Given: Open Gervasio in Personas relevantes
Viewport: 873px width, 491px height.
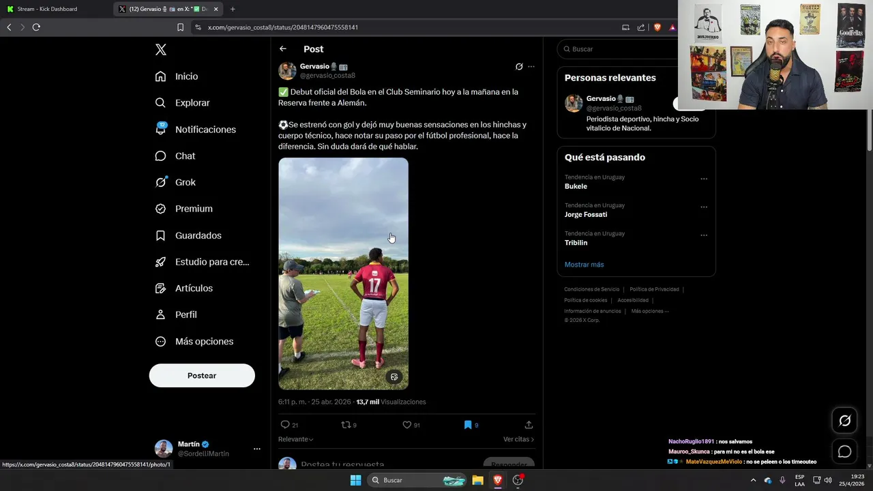Looking at the screenshot, I should pos(636,113).
